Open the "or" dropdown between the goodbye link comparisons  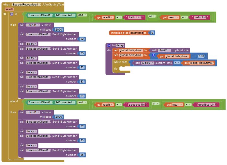click(x=156, y=104)
